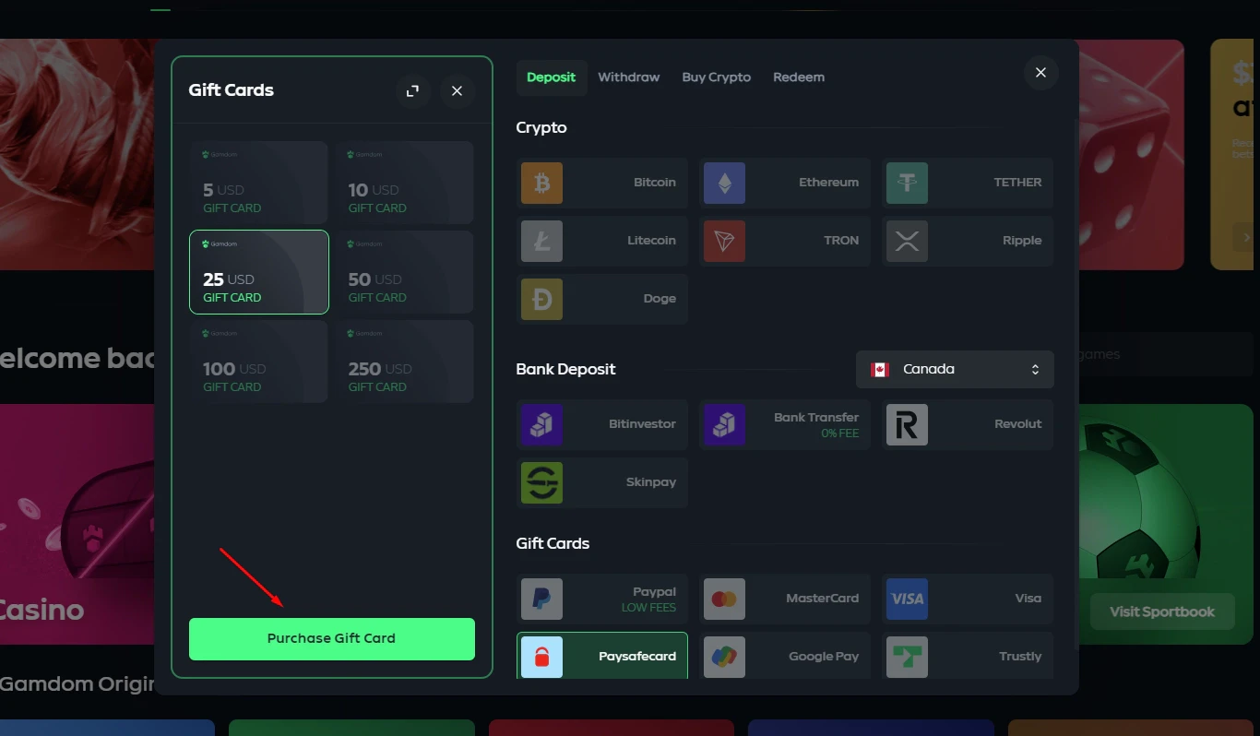Open the Redeem tab
Viewport: 1260px width, 736px height.
click(x=799, y=77)
